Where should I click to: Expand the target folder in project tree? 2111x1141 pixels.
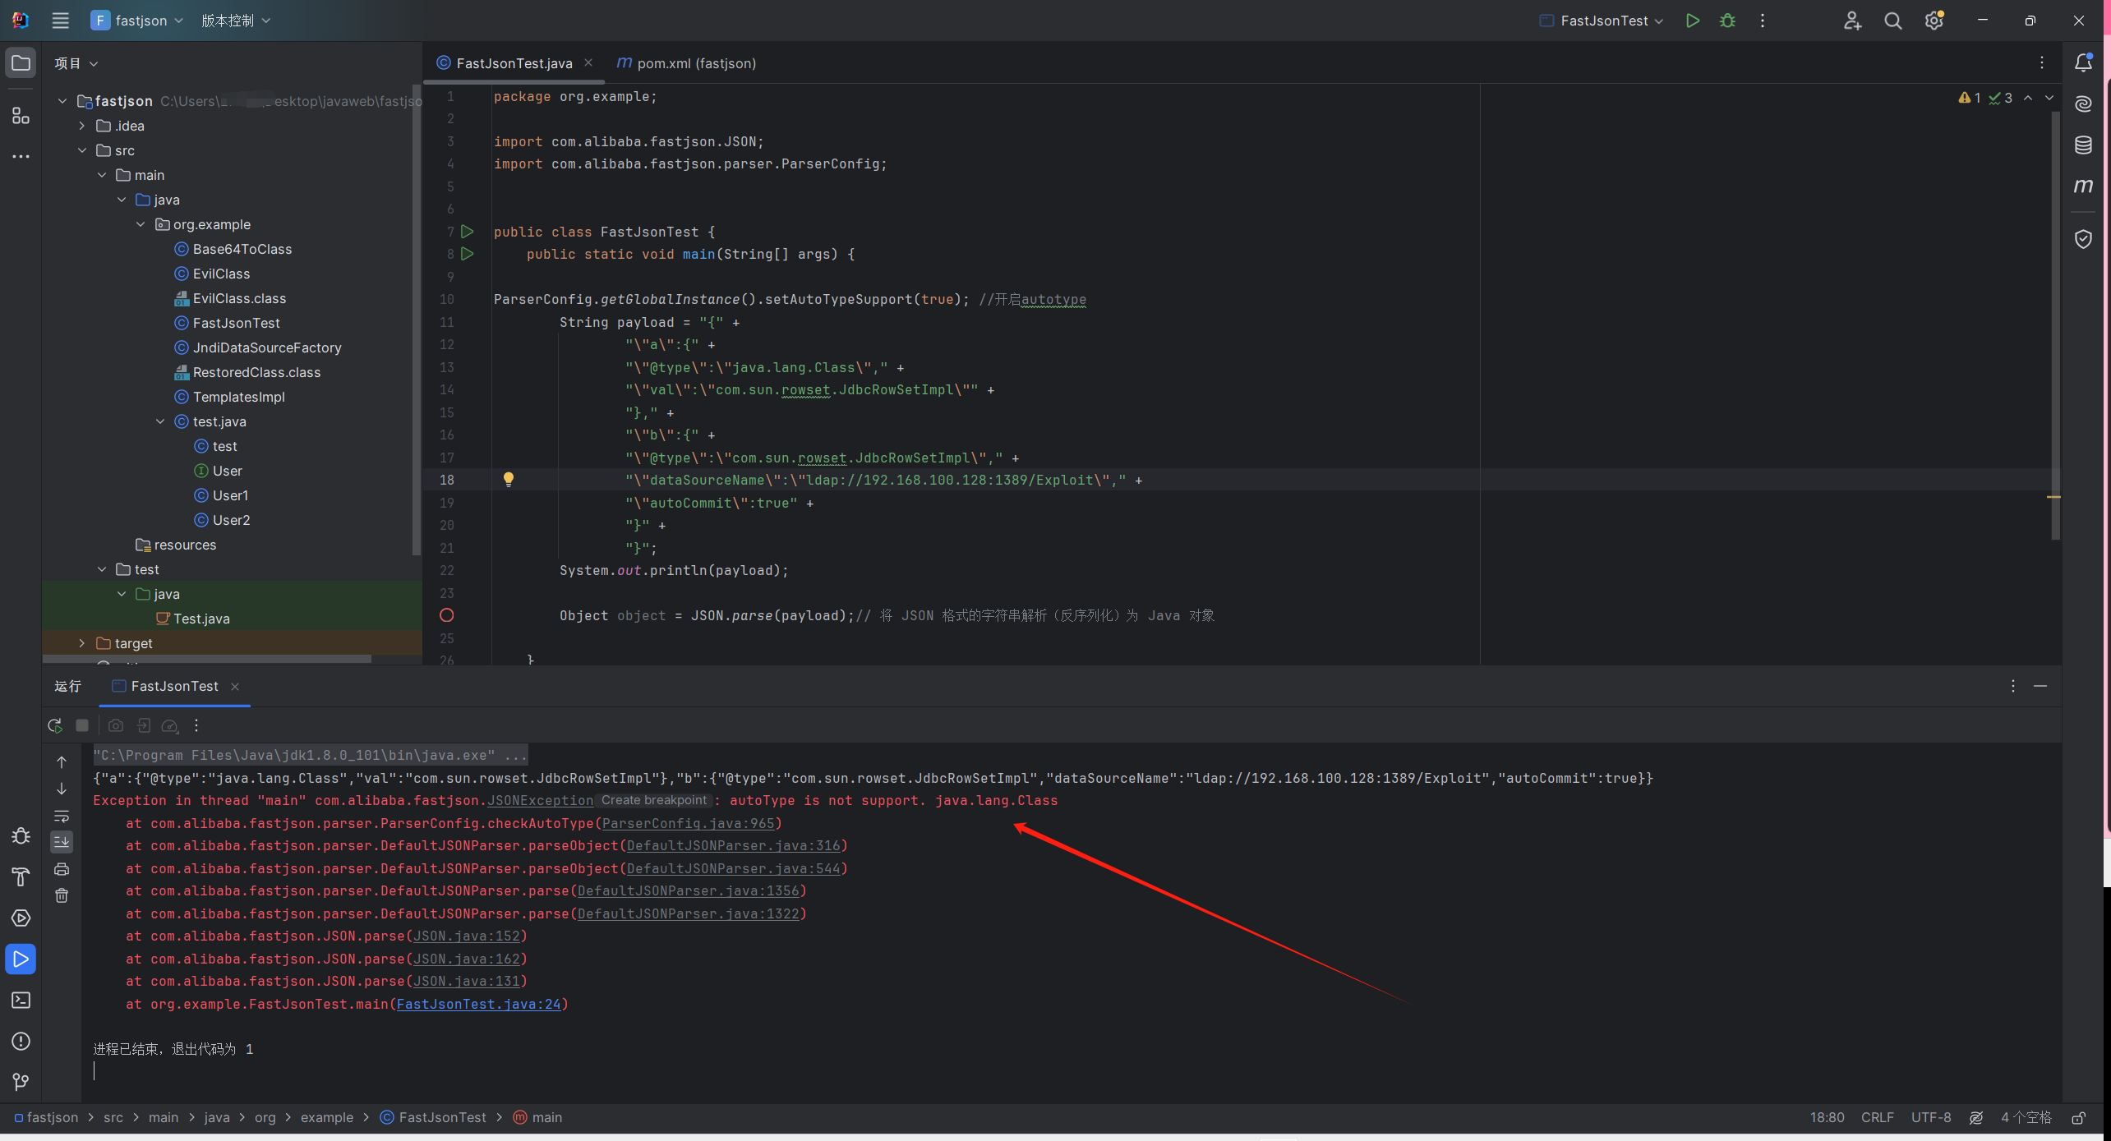81,643
